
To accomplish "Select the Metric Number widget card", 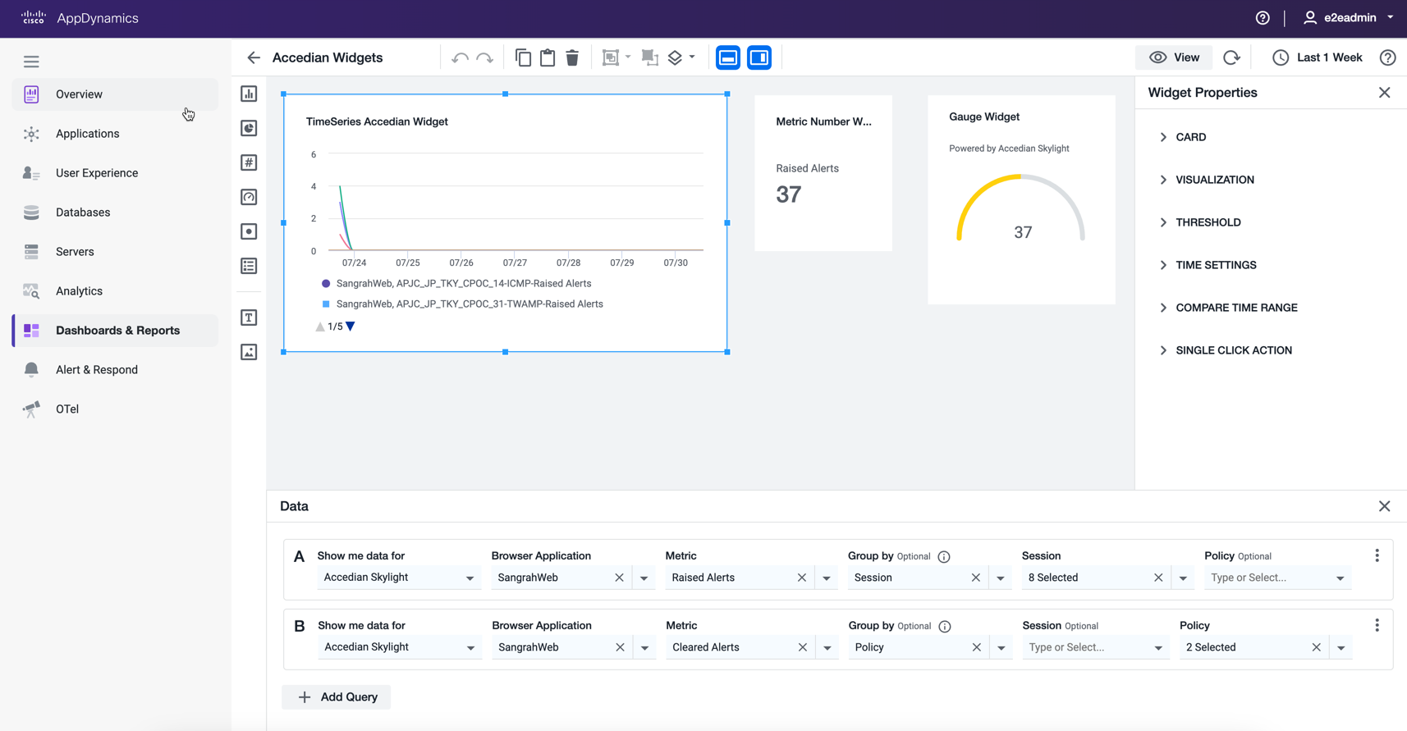I will (x=823, y=173).
